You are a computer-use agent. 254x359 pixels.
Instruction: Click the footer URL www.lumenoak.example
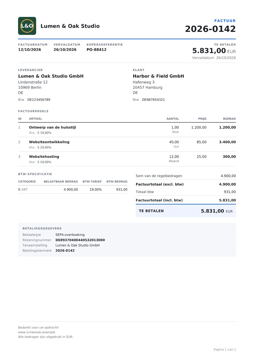click(x=37, y=332)
